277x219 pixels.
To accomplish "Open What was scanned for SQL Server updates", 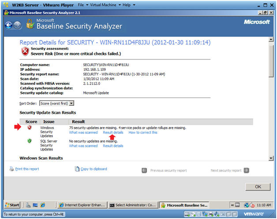I will 83,146.
